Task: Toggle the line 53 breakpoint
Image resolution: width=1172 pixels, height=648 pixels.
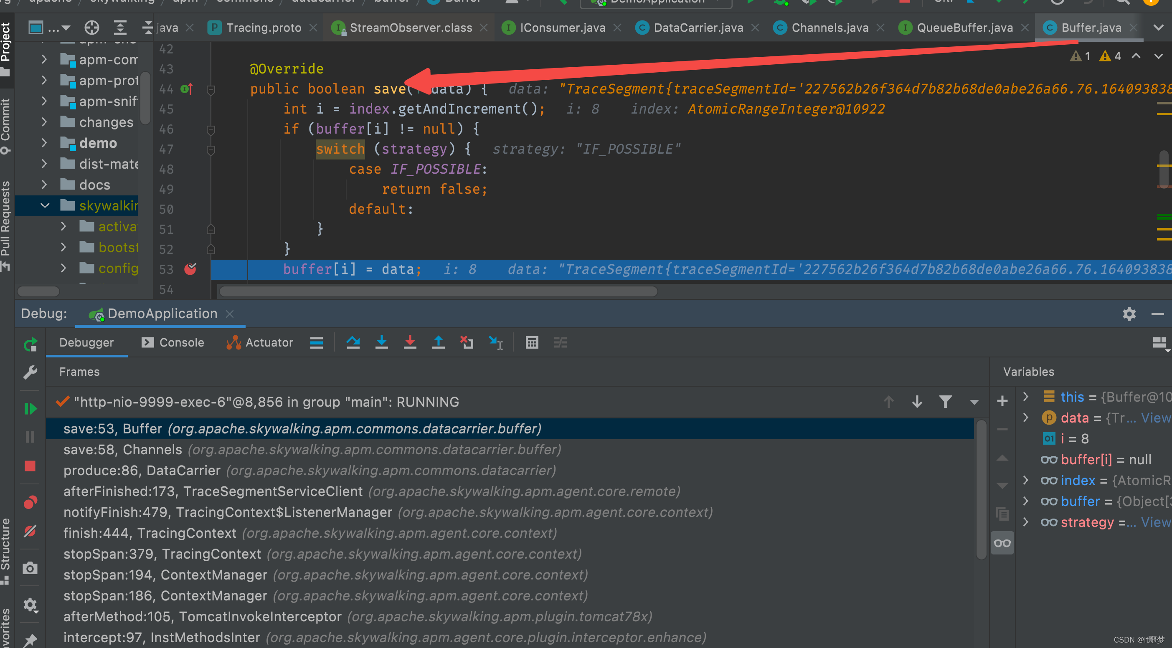Action: point(190,269)
